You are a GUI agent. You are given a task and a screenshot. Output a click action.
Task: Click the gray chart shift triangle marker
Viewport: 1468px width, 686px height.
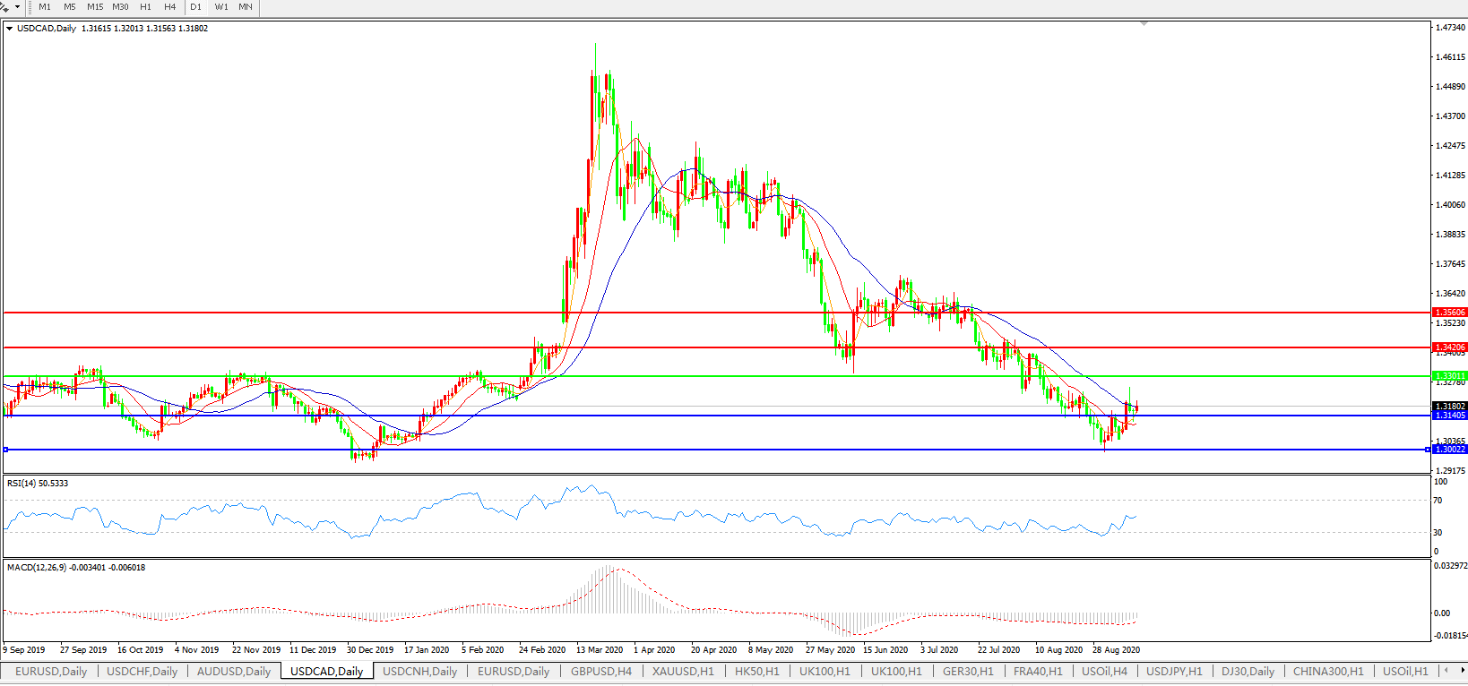(1144, 23)
